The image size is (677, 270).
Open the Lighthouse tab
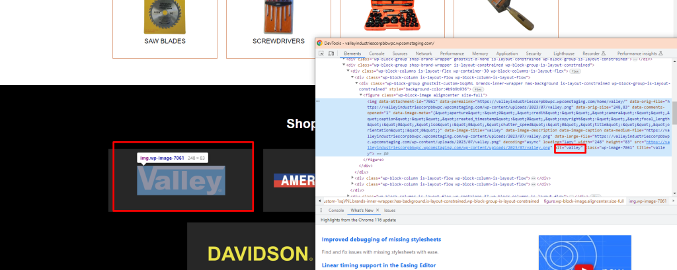pos(563,53)
